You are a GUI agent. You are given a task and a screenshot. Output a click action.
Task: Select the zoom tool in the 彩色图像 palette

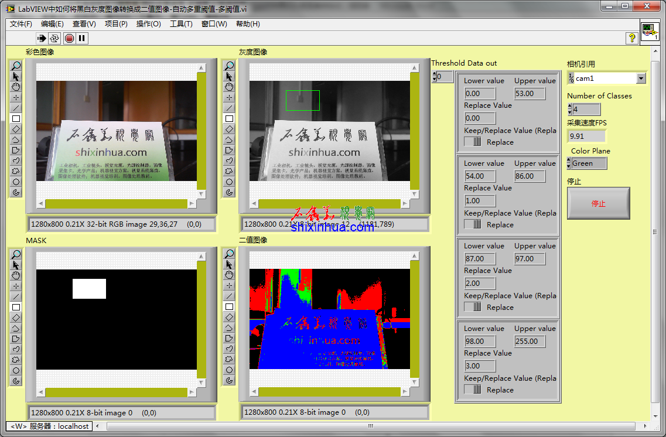coord(16,66)
